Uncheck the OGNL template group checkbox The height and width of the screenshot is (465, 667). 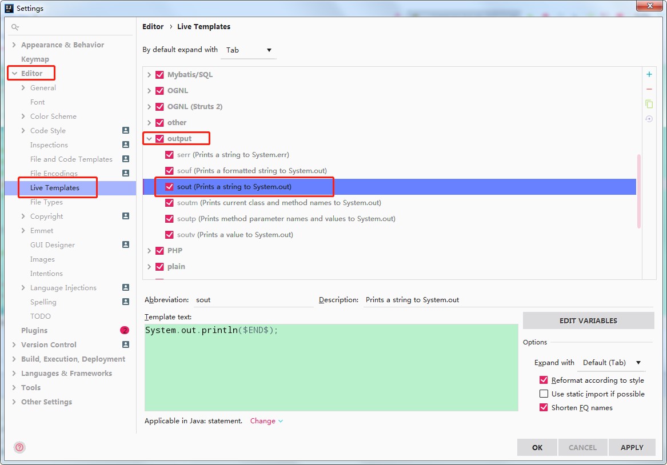coord(159,90)
